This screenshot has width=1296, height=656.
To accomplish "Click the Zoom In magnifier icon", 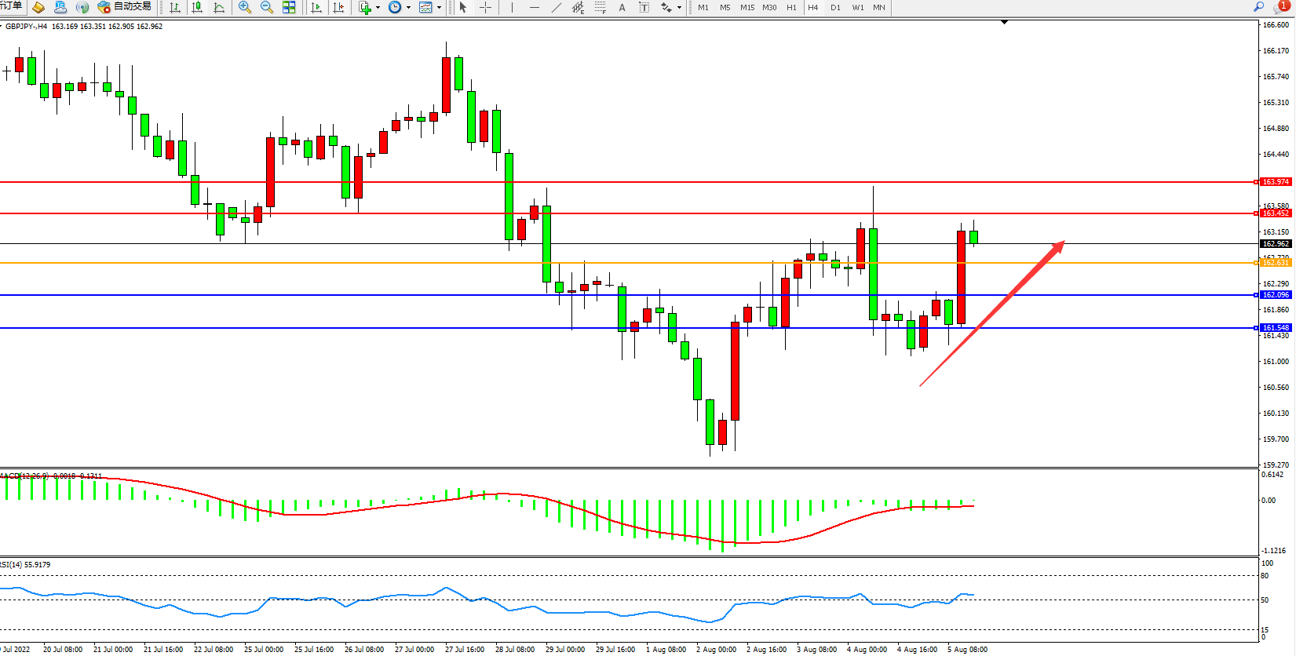I will (245, 7).
